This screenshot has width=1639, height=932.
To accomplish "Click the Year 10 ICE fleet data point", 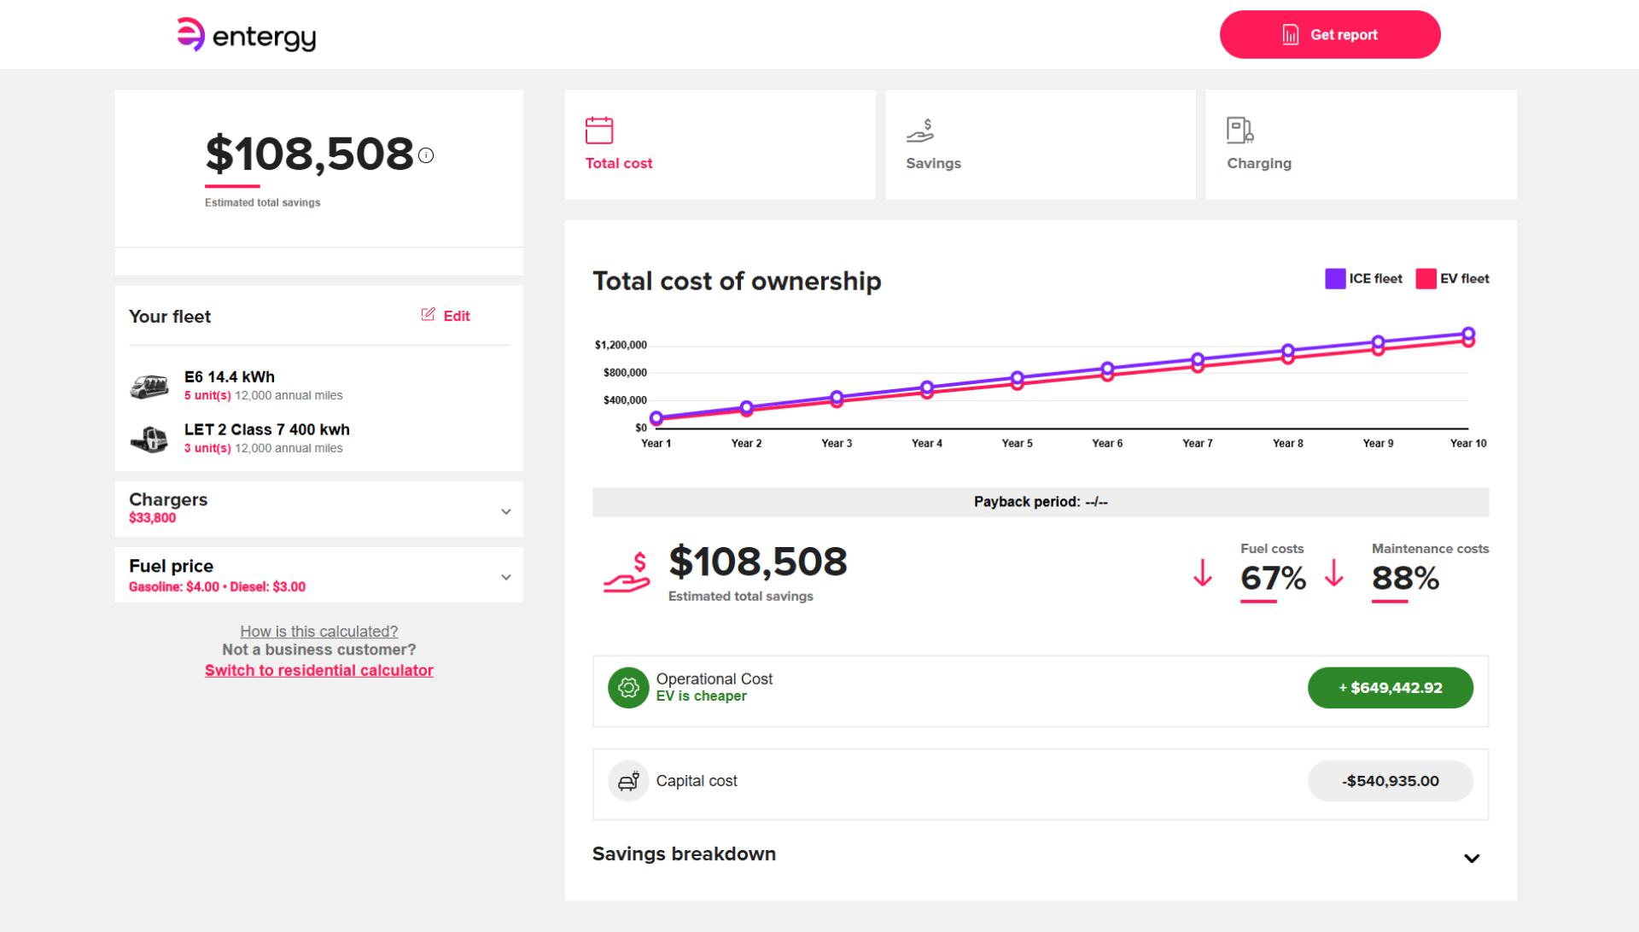I will [1468, 334].
